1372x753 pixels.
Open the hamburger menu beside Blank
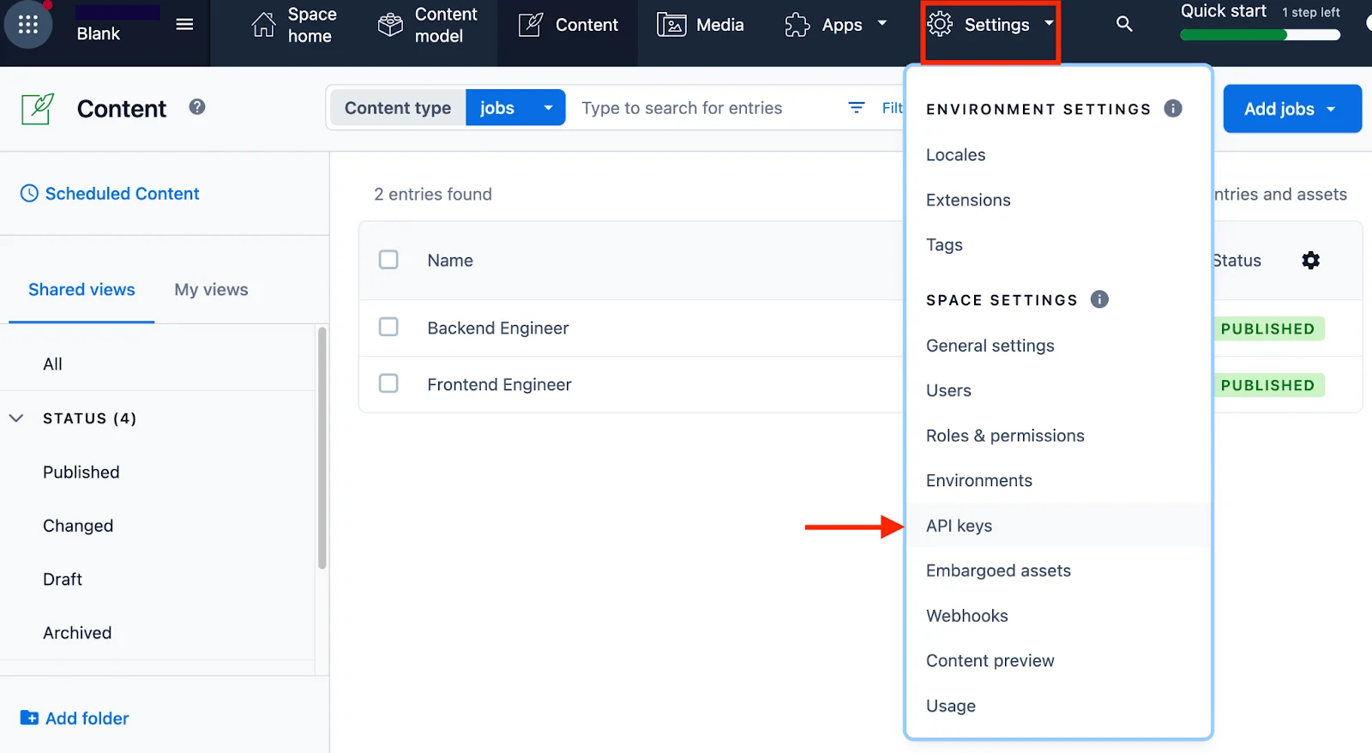[x=184, y=24]
